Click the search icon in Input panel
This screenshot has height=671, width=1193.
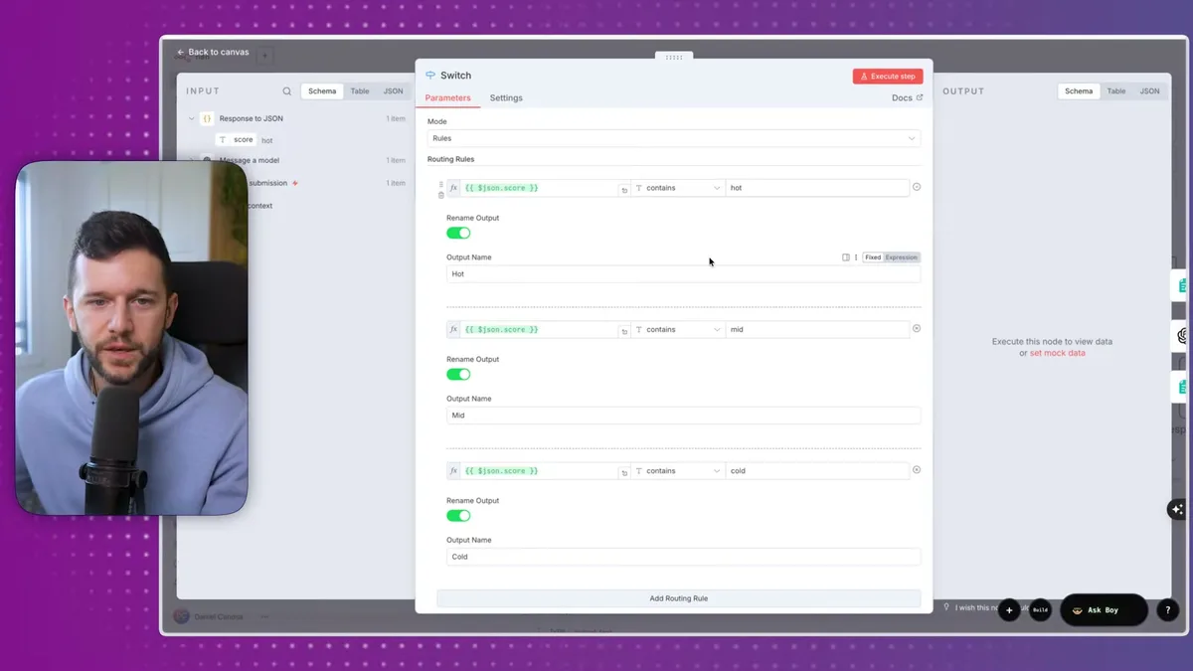287,91
